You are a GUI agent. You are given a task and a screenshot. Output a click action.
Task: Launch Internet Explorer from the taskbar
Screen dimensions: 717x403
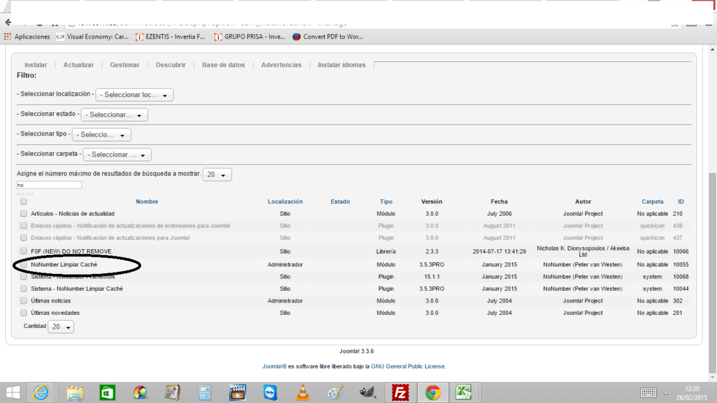point(41,393)
